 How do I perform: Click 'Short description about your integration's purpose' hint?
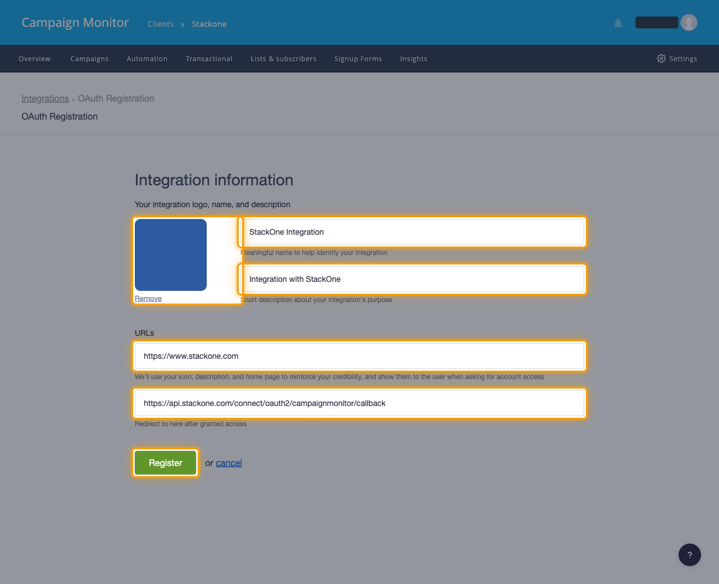(x=316, y=300)
